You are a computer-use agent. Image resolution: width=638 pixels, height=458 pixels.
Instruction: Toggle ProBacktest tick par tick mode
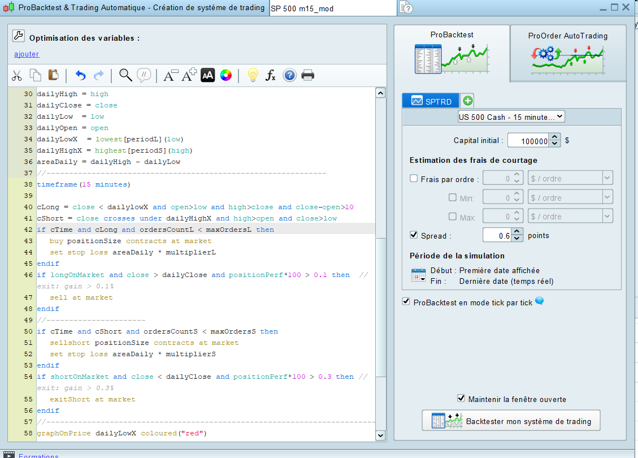406,302
